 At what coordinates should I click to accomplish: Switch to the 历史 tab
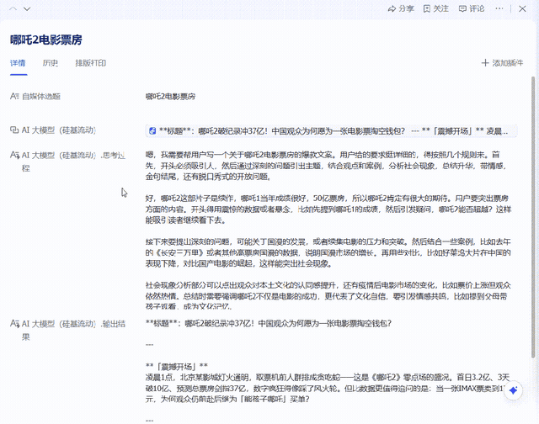click(x=51, y=63)
